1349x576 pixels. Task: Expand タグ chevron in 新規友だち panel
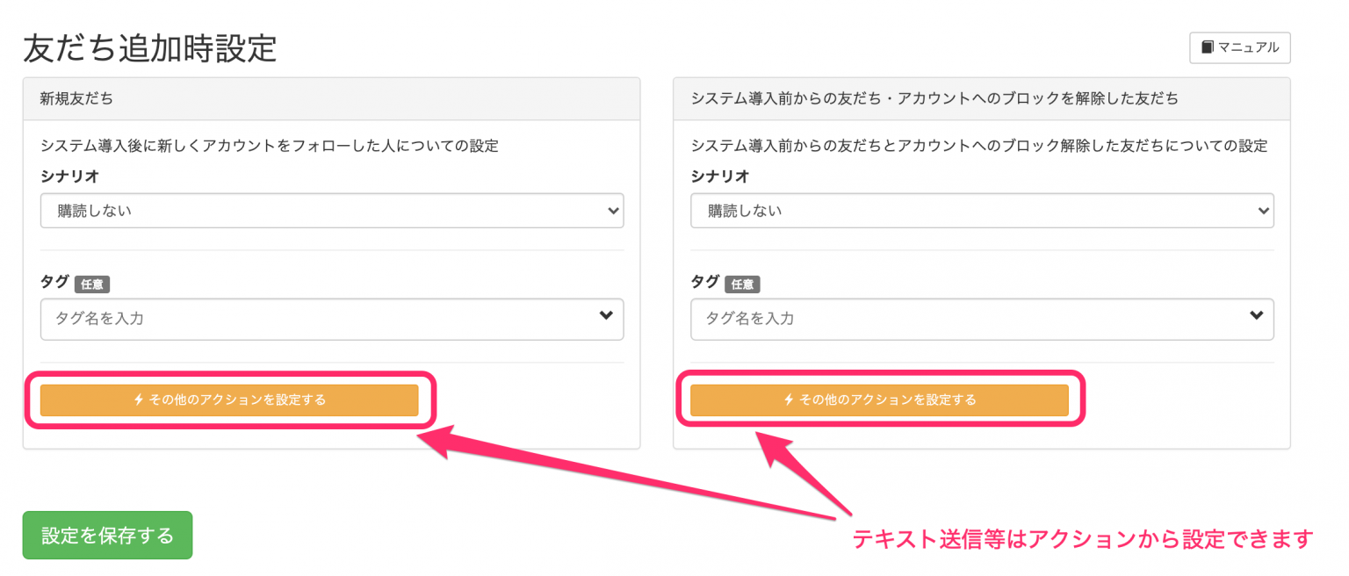[x=606, y=316]
